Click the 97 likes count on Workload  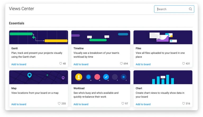127,104
